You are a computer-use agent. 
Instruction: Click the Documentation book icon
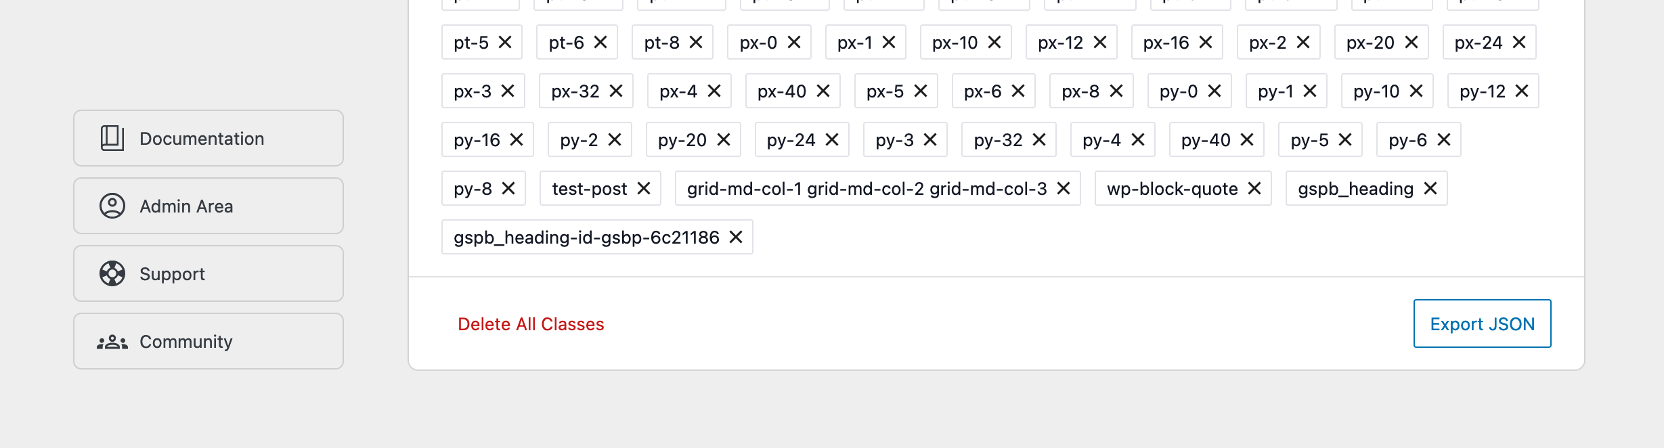(x=112, y=138)
